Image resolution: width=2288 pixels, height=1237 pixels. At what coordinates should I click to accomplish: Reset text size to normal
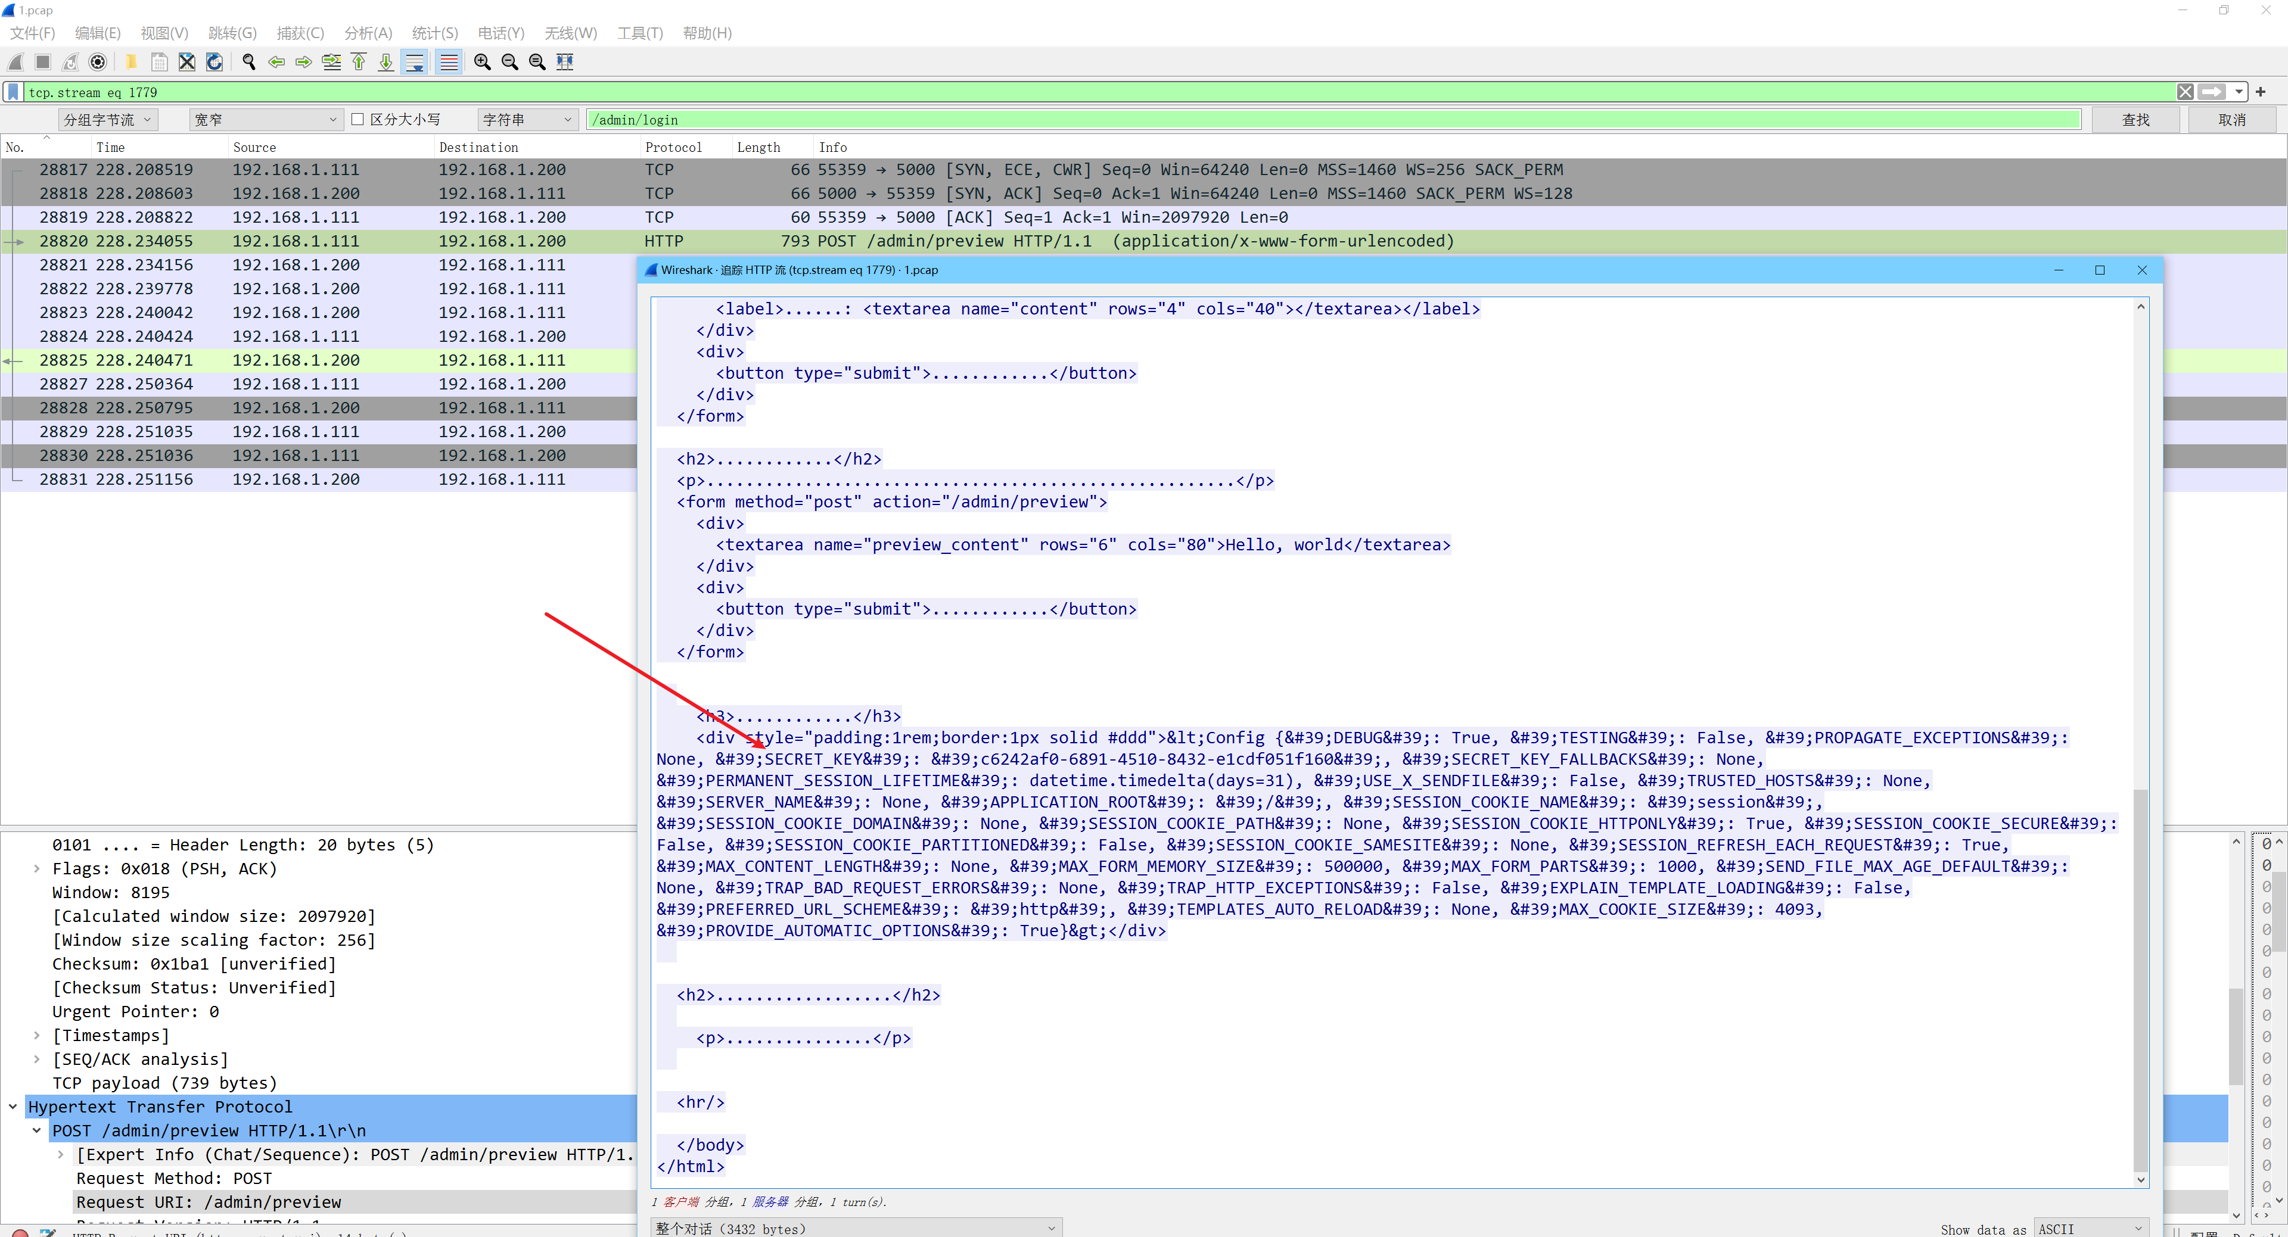[x=537, y=61]
